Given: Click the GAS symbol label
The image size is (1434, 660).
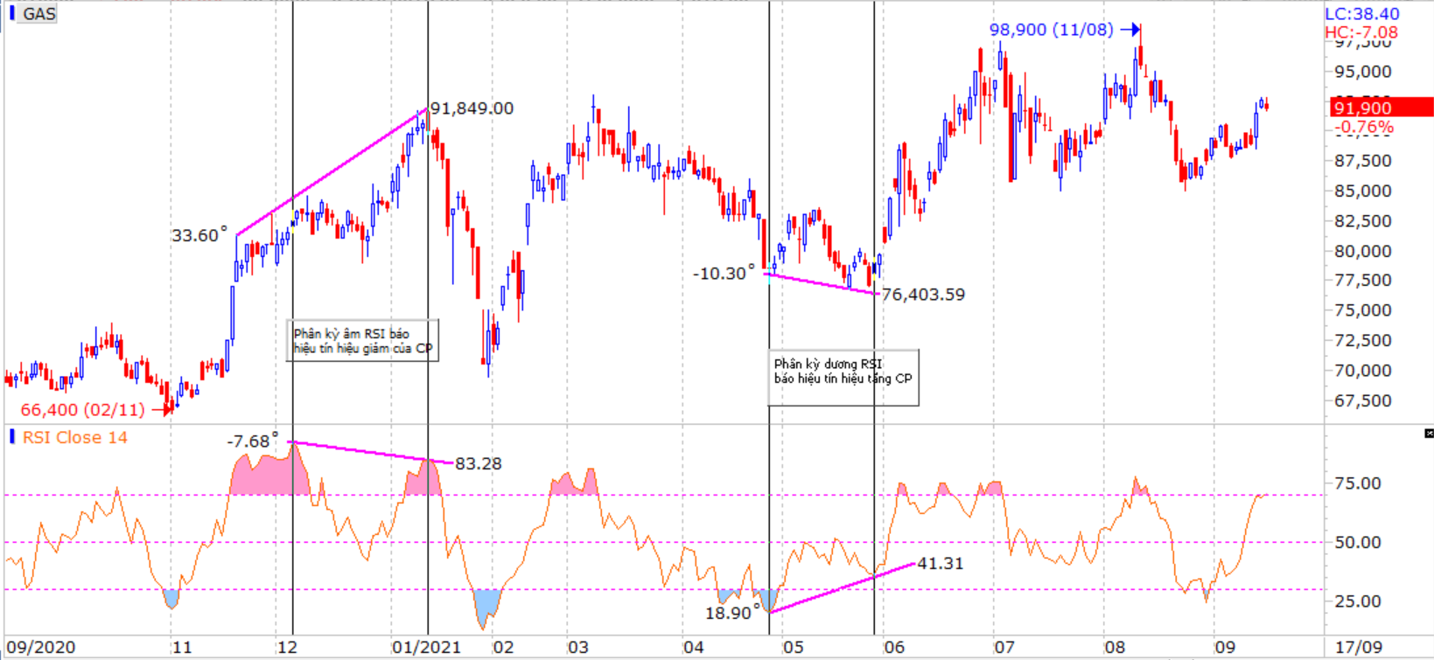Looking at the screenshot, I should [x=39, y=14].
